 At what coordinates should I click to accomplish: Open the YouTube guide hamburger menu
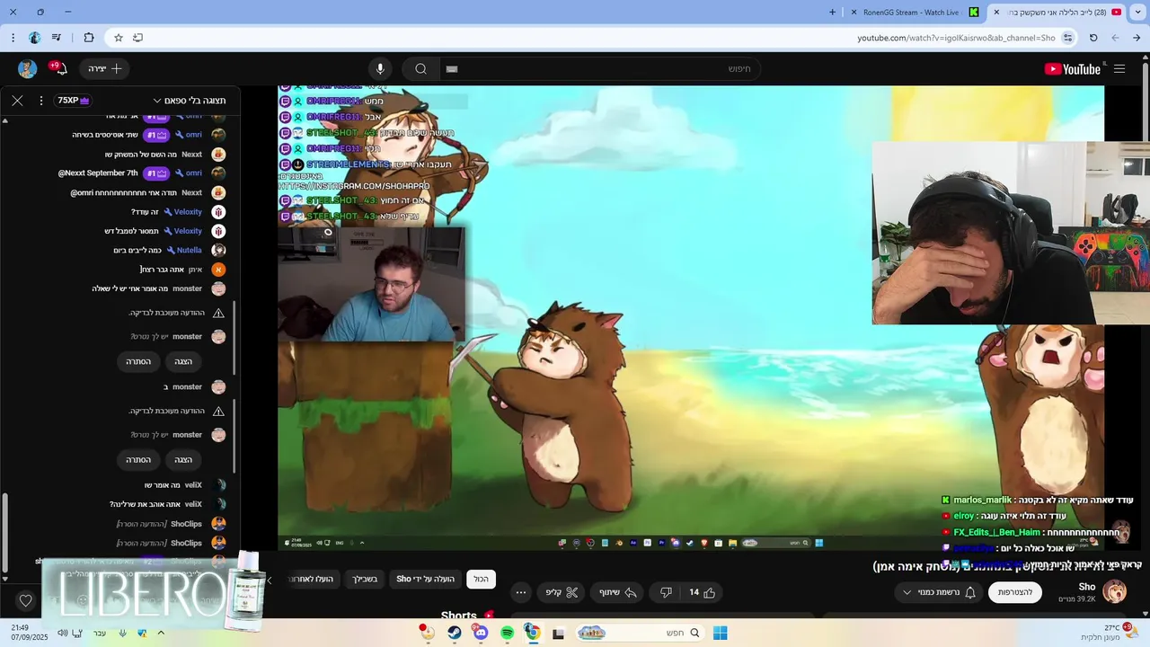pyautogui.click(x=1119, y=69)
